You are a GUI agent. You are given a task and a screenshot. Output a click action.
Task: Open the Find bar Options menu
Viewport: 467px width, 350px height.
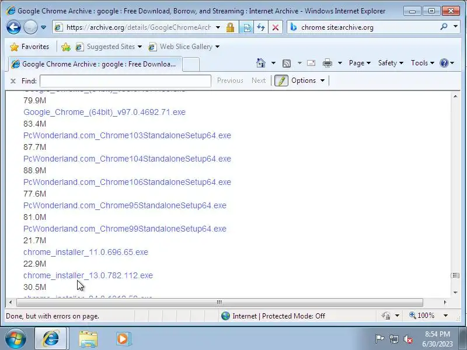308,80
